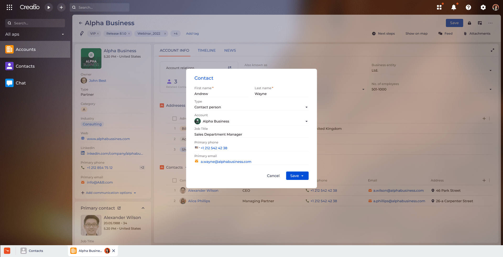
Task: Go back using the arrow beside Alpha Business
Action: pyautogui.click(x=81, y=23)
